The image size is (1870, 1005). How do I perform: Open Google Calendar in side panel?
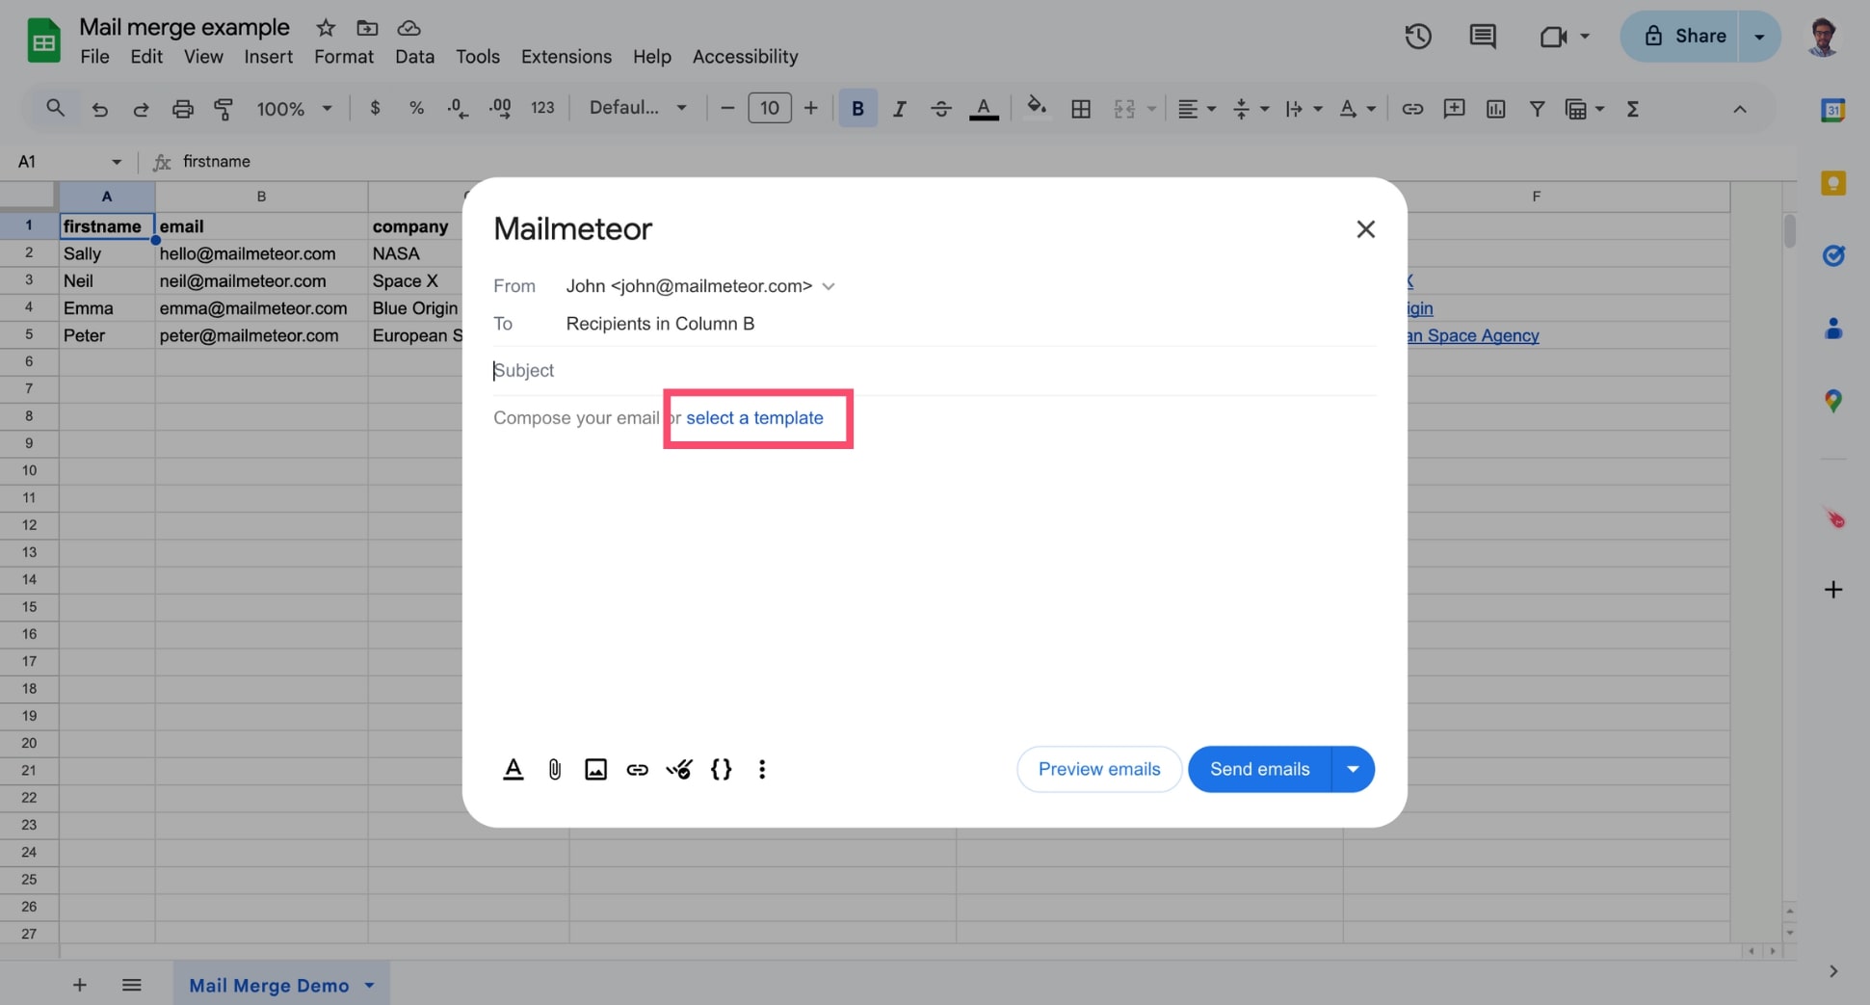[1832, 110]
